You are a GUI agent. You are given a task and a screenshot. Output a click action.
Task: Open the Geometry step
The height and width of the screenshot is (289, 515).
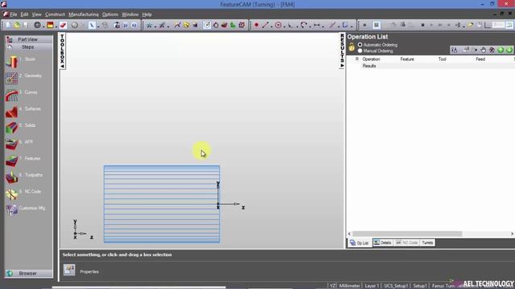tap(23, 78)
